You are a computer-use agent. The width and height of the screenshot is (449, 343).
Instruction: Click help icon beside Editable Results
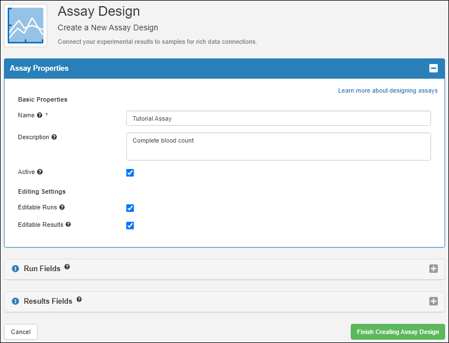[x=68, y=225]
